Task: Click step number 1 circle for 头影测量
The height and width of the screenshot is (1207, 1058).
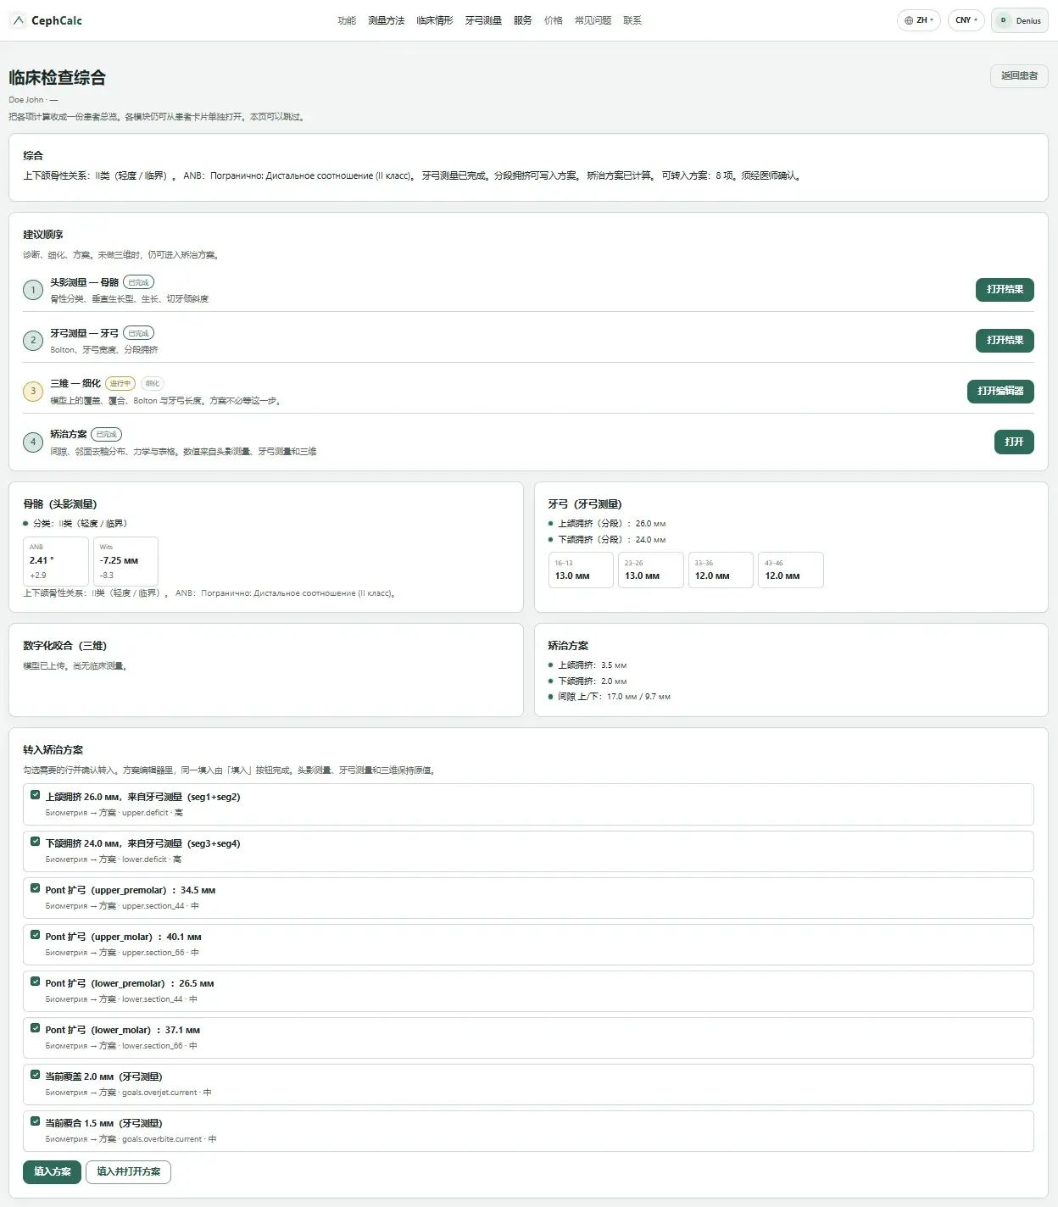Action: click(x=33, y=290)
